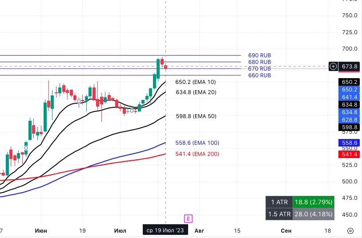Click the 598.8 (EMA 50) label
Viewport: 362px width, 238px height.
[196, 116]
